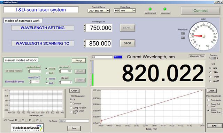The image size is (223, 133).
Task: Select back direction for Etalon E-M drive
Action: pyautogui.click(x=46, y=83)
